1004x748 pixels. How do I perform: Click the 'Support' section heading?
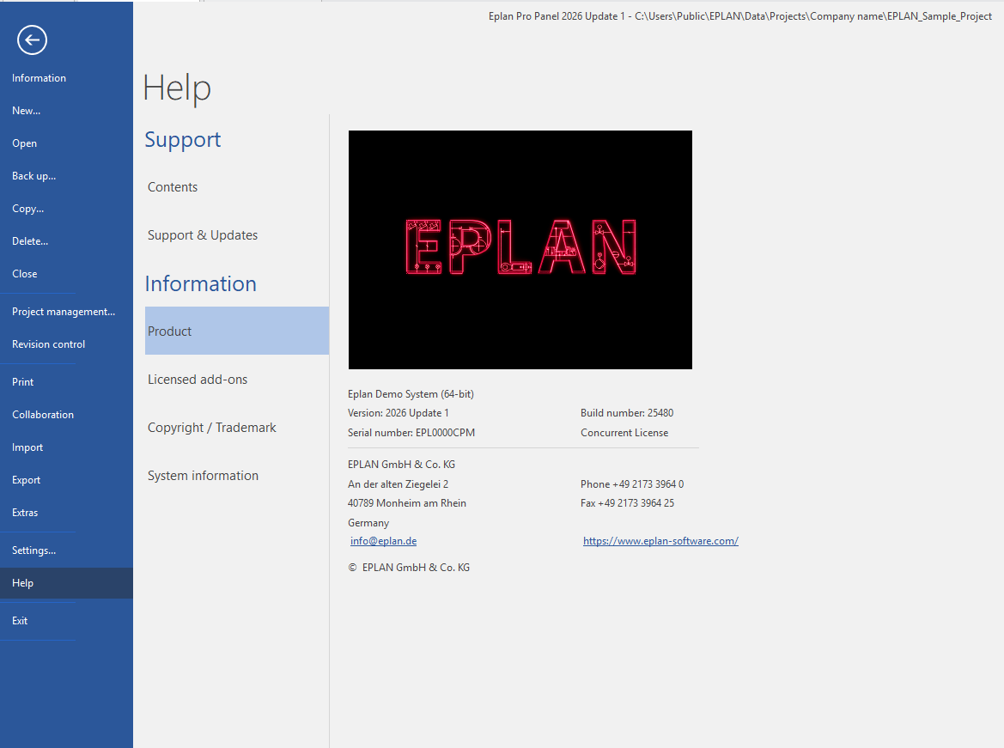(182, 140)
